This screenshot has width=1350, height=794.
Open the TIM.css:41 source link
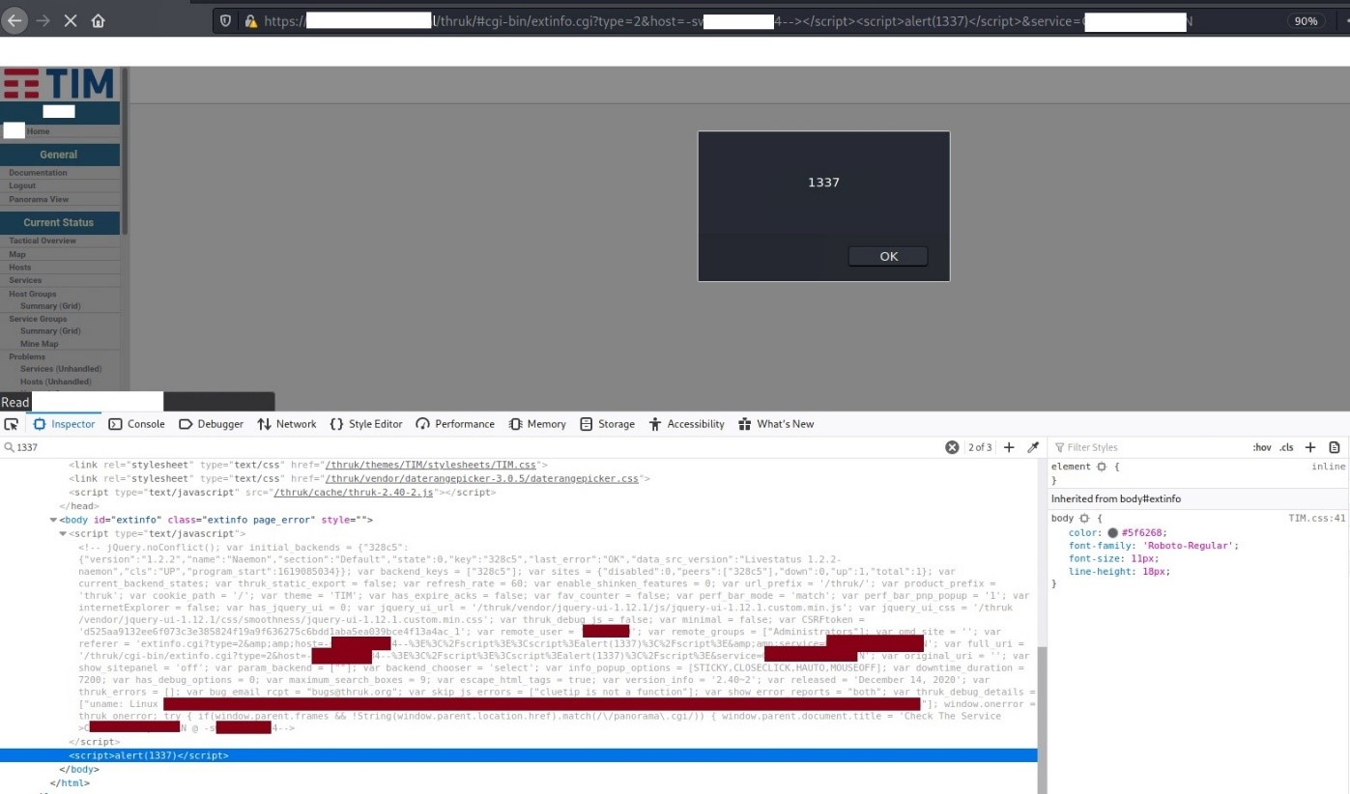[1316, 519]
